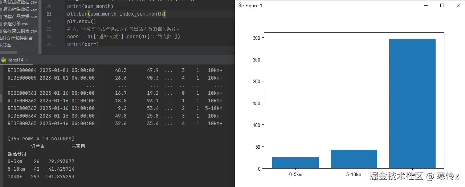Click RIDE000361 in the console output
The image size is (465, 187).
tap(22, 93)
